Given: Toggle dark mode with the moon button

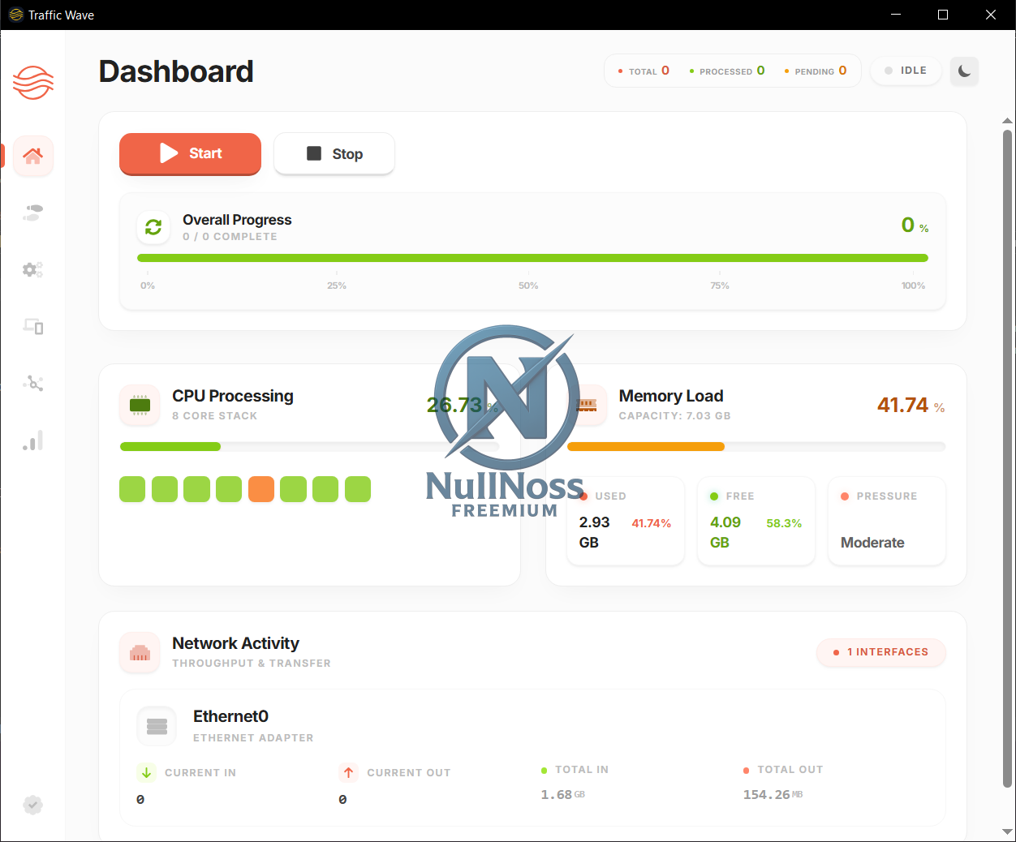Looking at the screenshot, I should pyautogui.click(x=964, y=71).
